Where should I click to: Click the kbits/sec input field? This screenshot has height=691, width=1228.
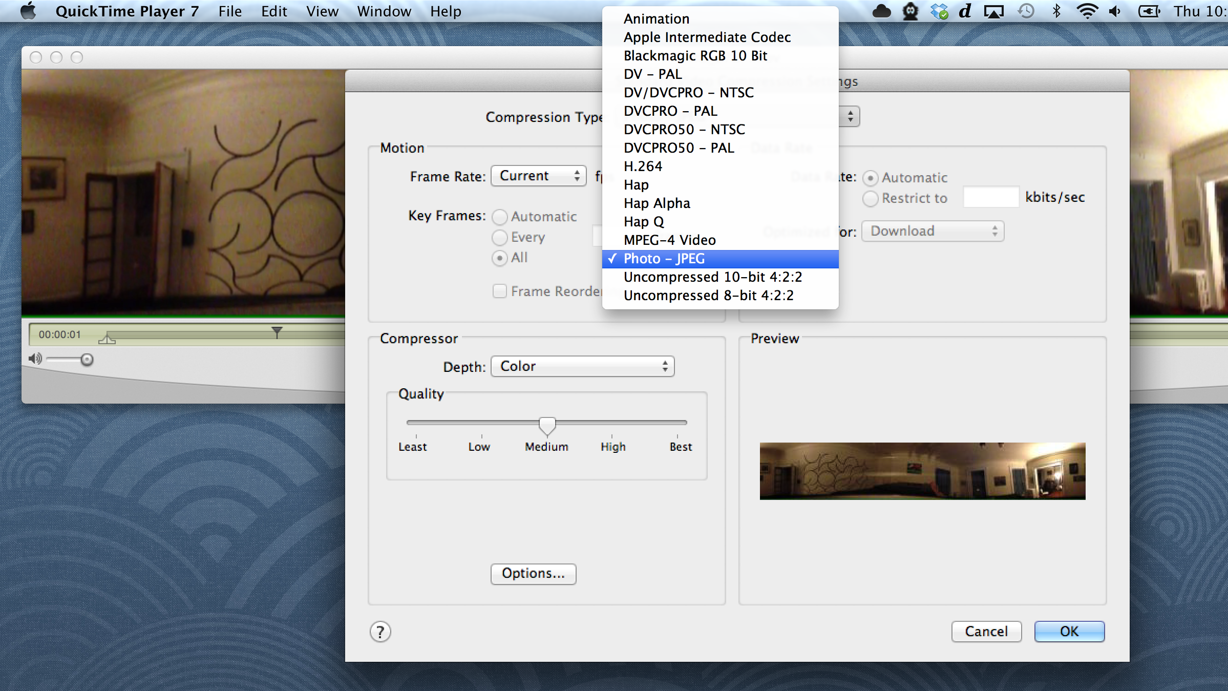tap(991, 197)
